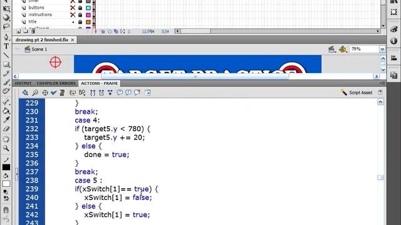Select the ACTIONS - FRAME tab
Image resolution: width=401 pixels, height=225 pixels.
tap(99, 83)
